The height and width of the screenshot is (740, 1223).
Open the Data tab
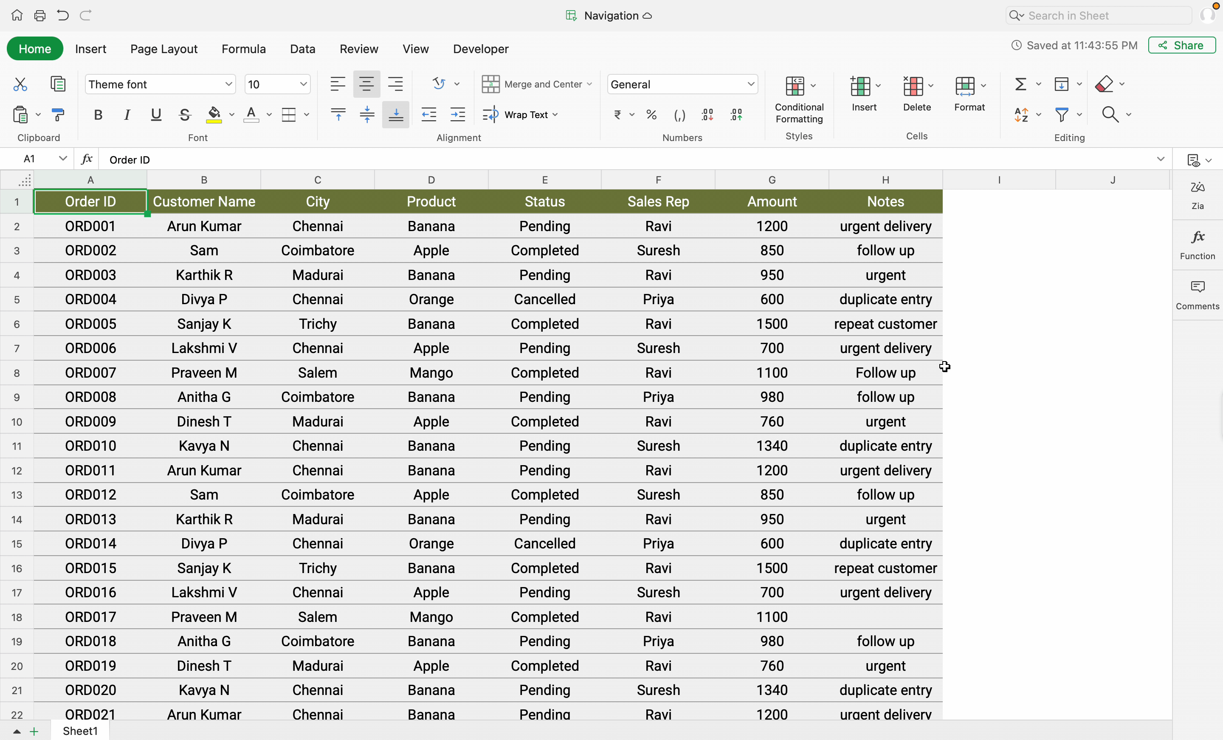click(x=302, y=49)
